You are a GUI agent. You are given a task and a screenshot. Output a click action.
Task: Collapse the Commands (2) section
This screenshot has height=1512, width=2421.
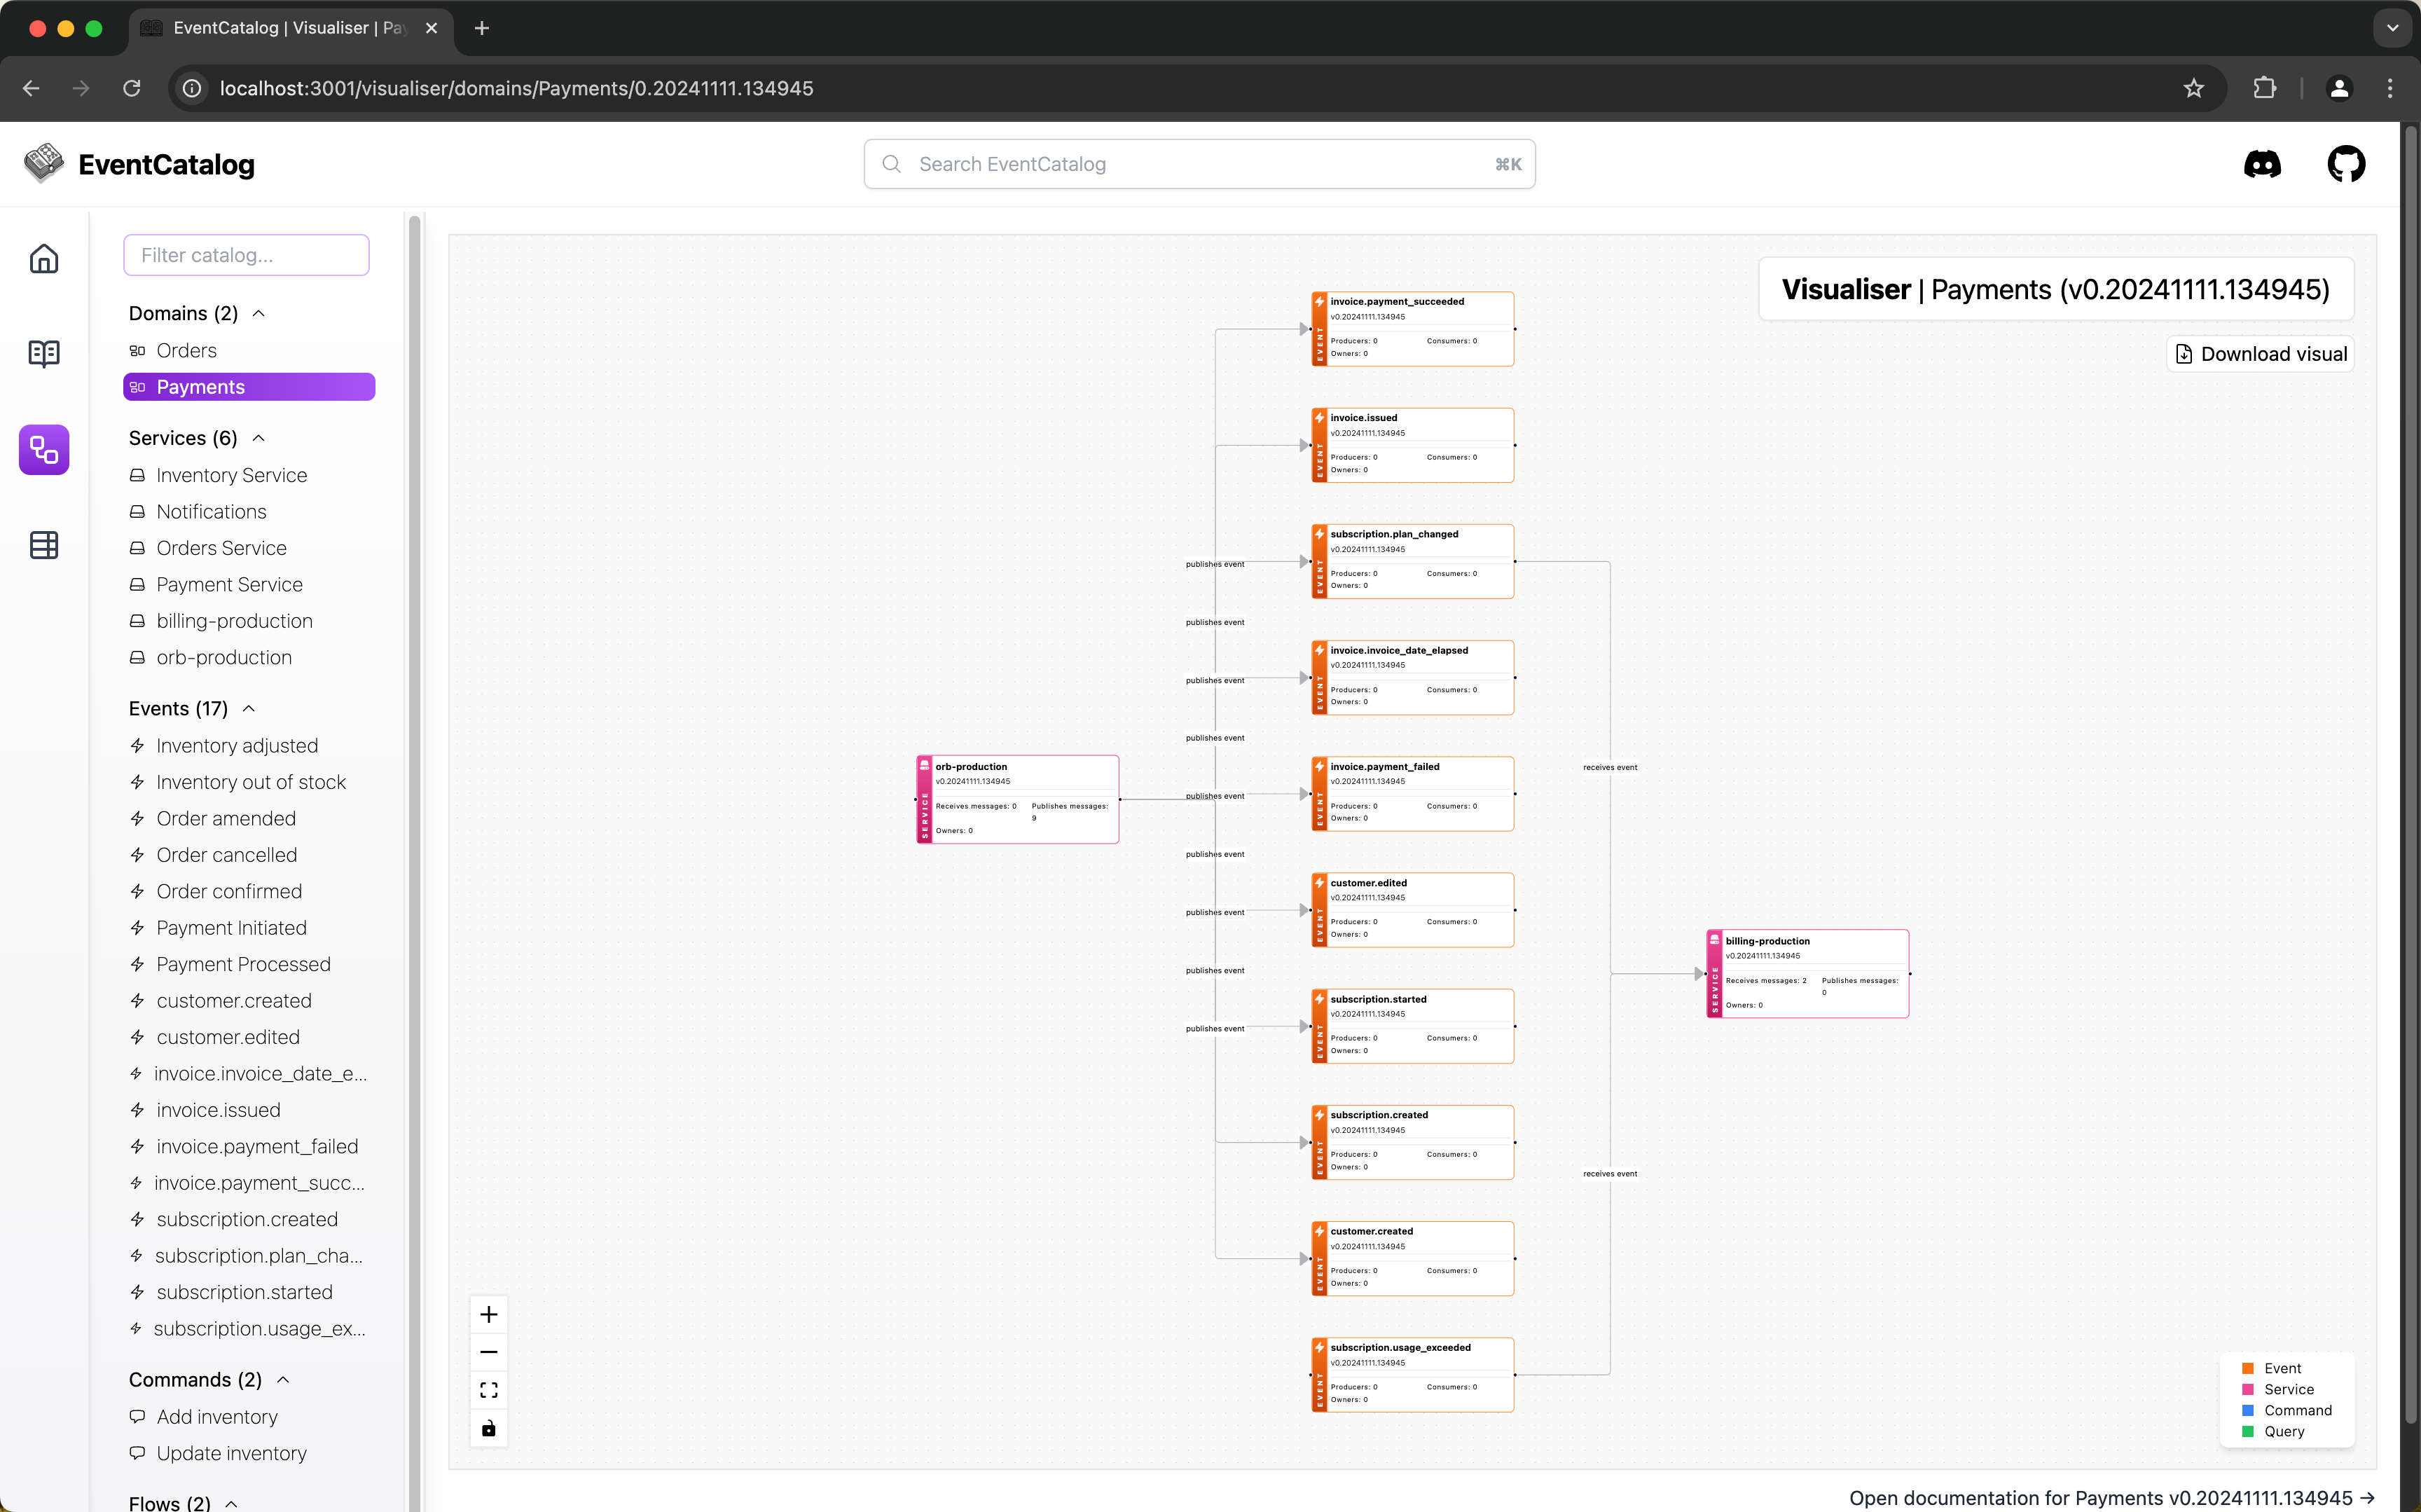pos(283,1380)
